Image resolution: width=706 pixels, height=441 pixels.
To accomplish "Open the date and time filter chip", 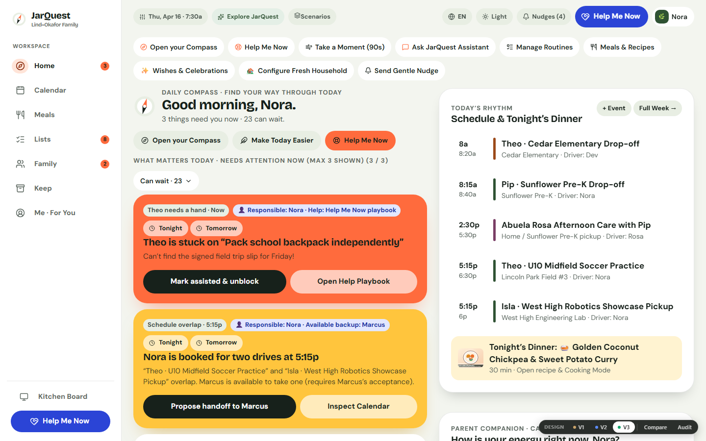I will [x=171, y=17].
